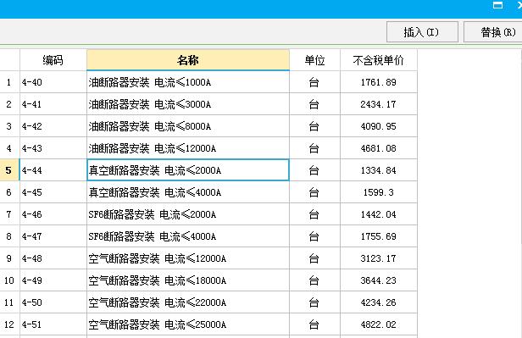Select SF6断路器安装 电流≤4000A name cell
Screen dimensions: 522x338
pos(188,236)
